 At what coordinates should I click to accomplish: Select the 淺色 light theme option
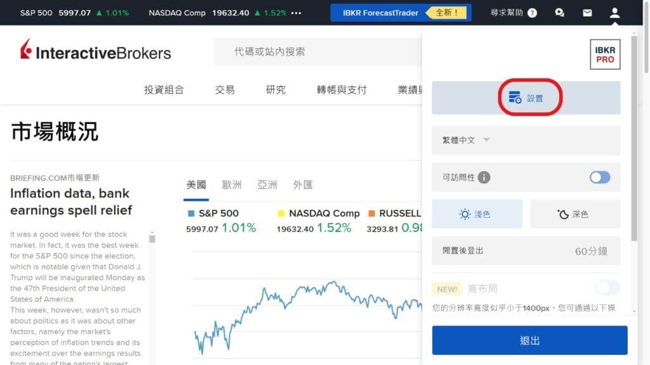pyautogui.click(x=477, y=214)
